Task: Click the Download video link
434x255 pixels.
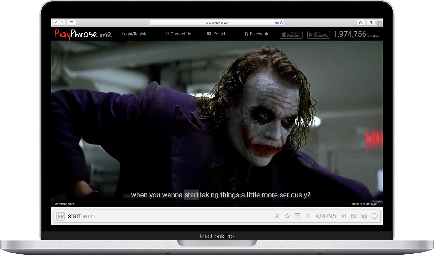Action: point(65,204)
